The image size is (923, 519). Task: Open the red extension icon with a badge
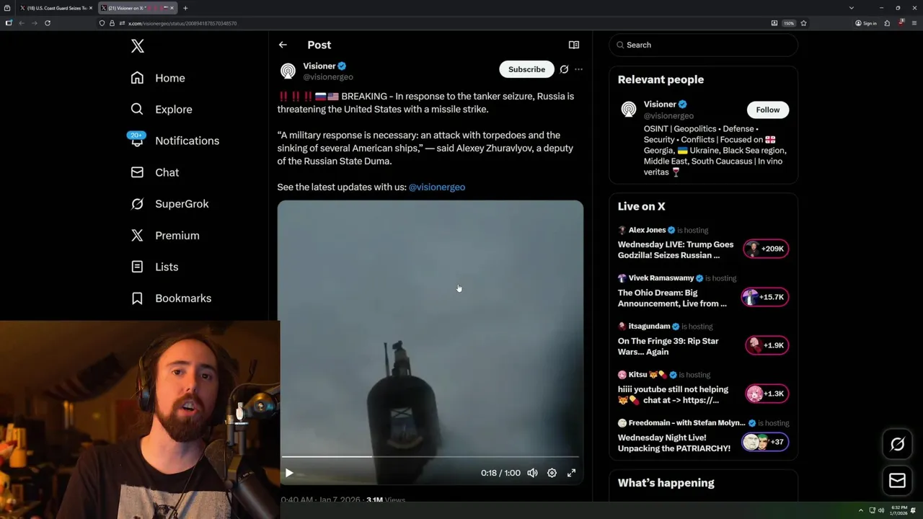tap(901, 23)
